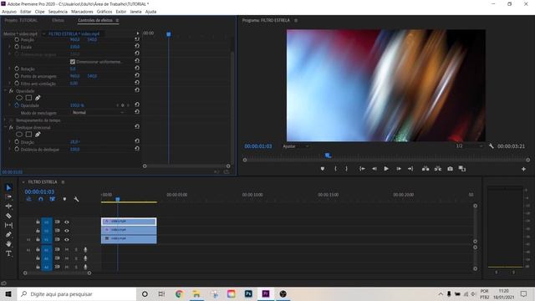Toggle visibility eye of middle video track
The width and height of the screenshot is (535, 301).
point(67,231)
